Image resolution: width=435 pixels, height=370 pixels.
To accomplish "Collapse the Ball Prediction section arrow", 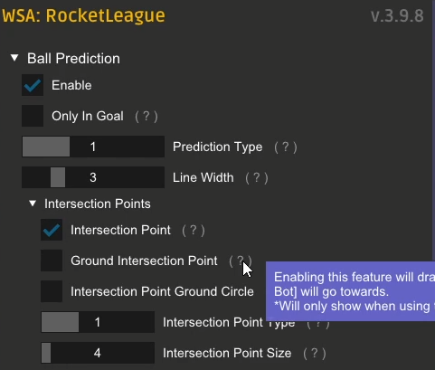I will (x=14, y=58).
